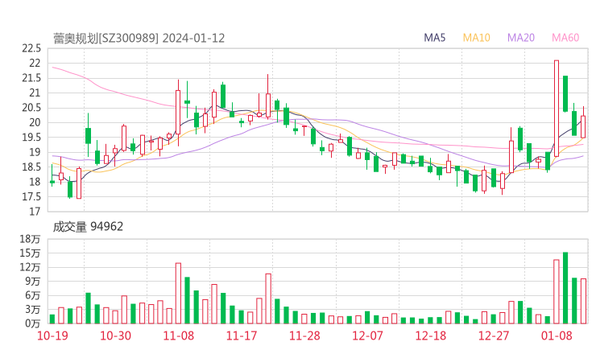
Task: Select the red volume bar at 11-08
Action: (x=178, y=293)
